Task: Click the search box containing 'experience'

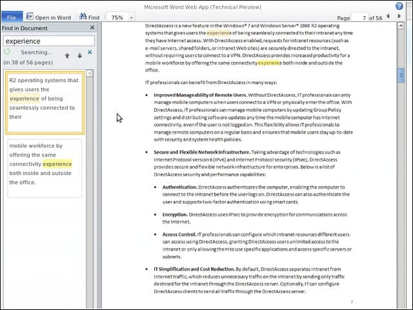Action: coord(49,41)
